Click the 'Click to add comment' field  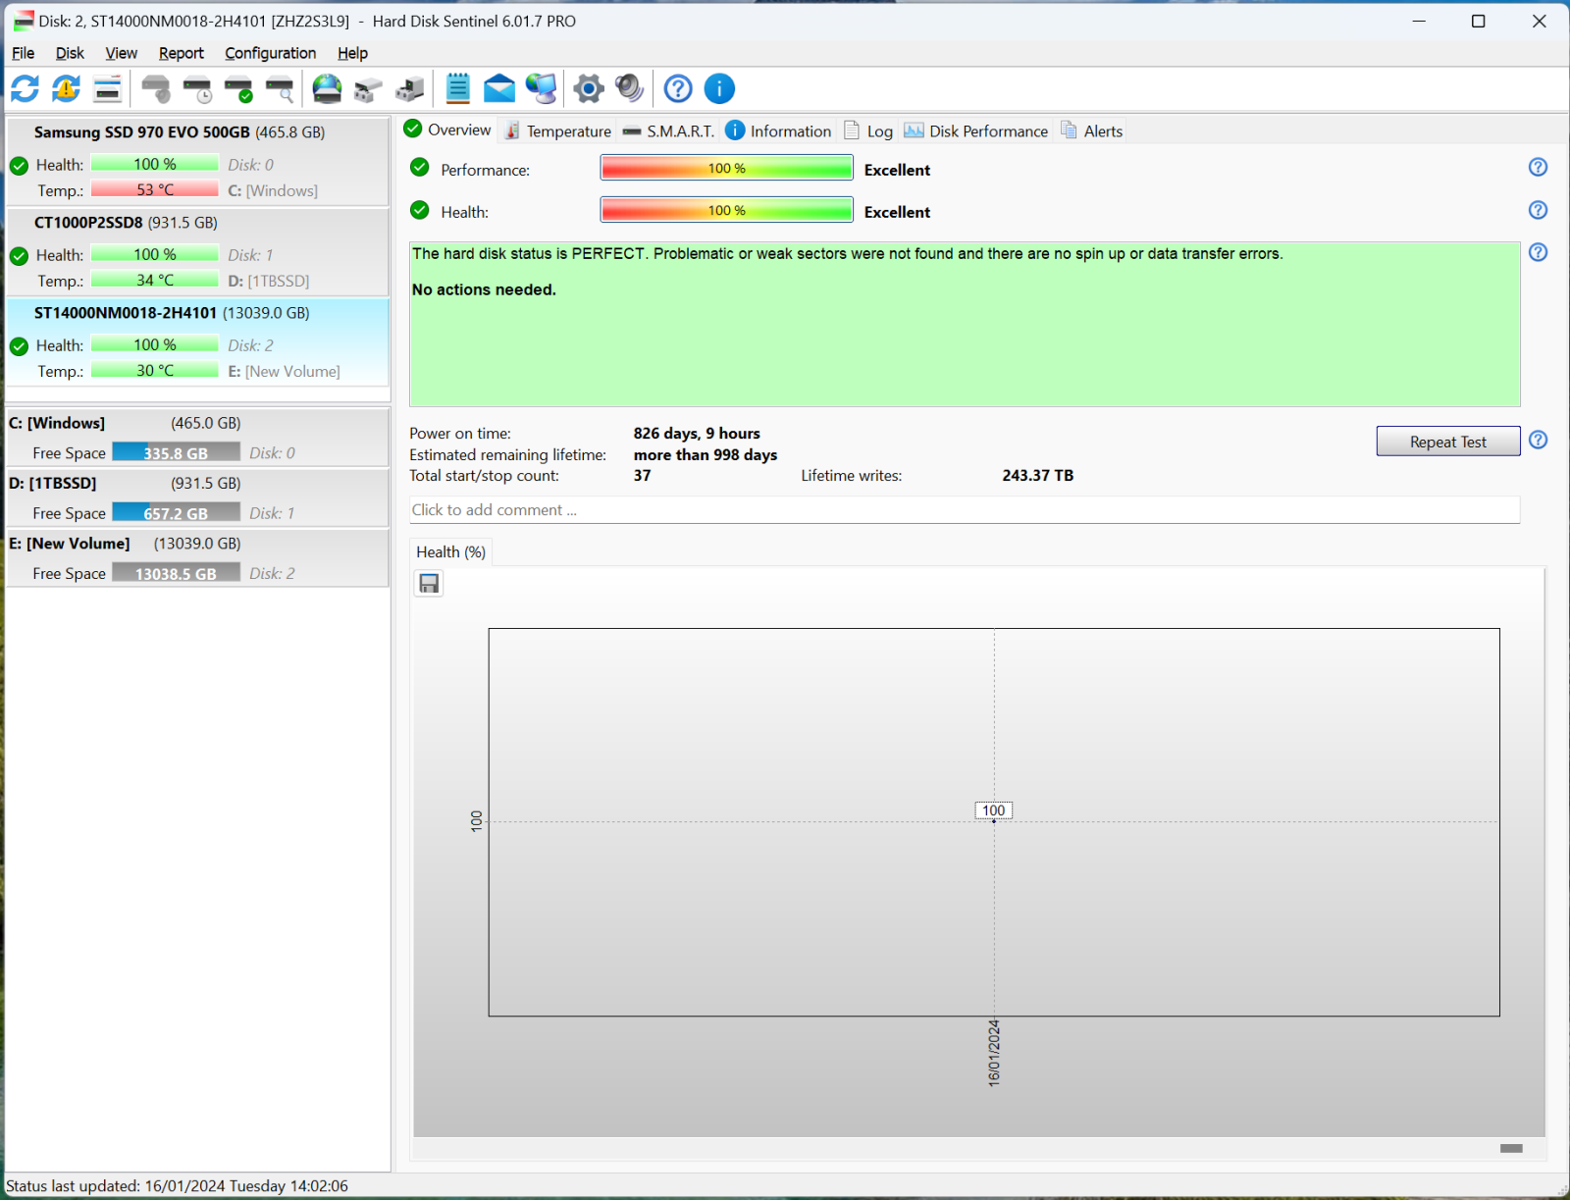coord(964,510)
